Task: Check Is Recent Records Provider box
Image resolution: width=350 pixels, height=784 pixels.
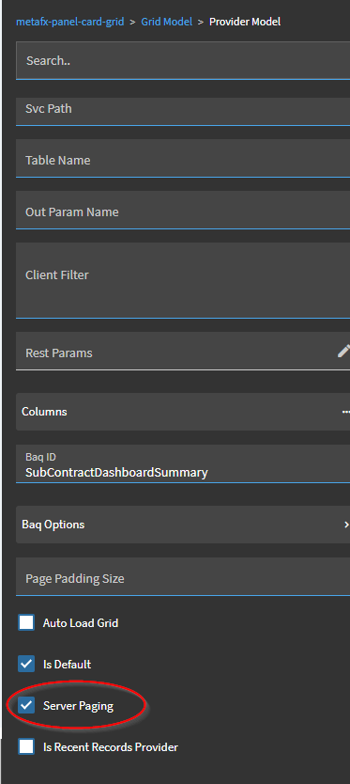Action: pos(26,747)
